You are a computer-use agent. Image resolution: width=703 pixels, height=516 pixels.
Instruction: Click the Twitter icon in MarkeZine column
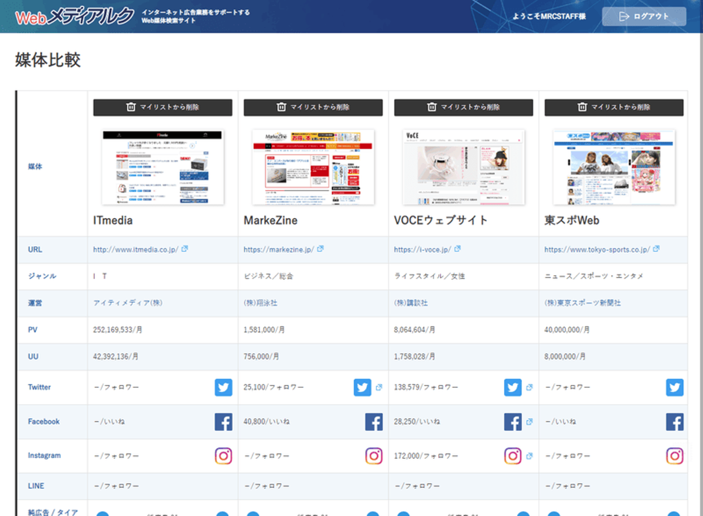(x=362, y=388)
